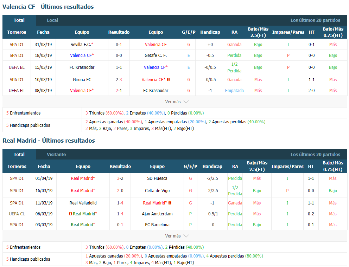Viewport: 349px width, 267px height.
Task: Open the Sevilla F.C. team link
Action: tap(82, 45)
